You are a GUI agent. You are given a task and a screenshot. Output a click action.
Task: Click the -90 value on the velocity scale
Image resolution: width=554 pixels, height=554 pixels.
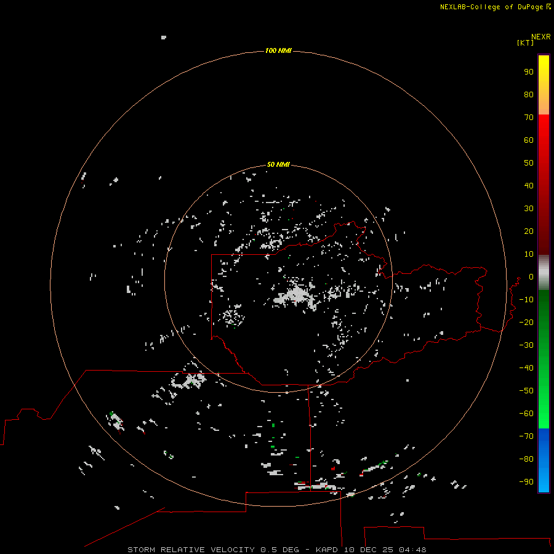(526, 481)
